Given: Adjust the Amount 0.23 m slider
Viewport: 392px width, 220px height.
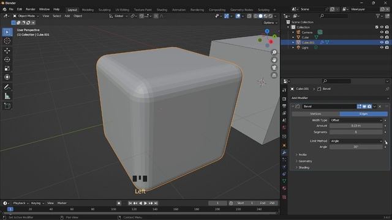Looking at the screenshot, I should [356, 126].
